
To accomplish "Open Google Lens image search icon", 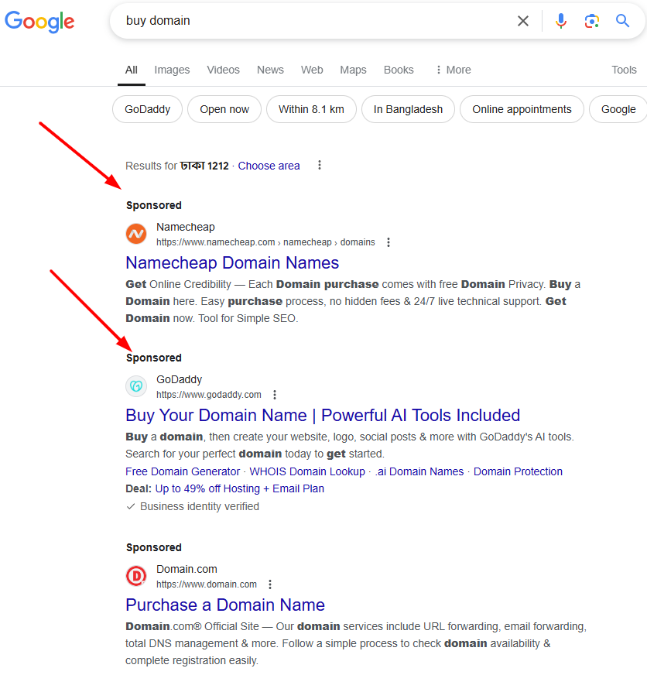I will (592, 21).
